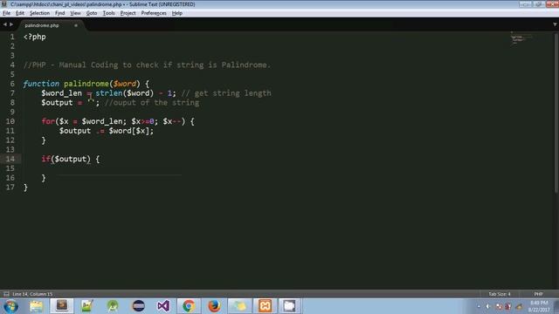Click the 'ouput of the string' comment
Viewport: 559px width, 314px height.
pos(152,103)
